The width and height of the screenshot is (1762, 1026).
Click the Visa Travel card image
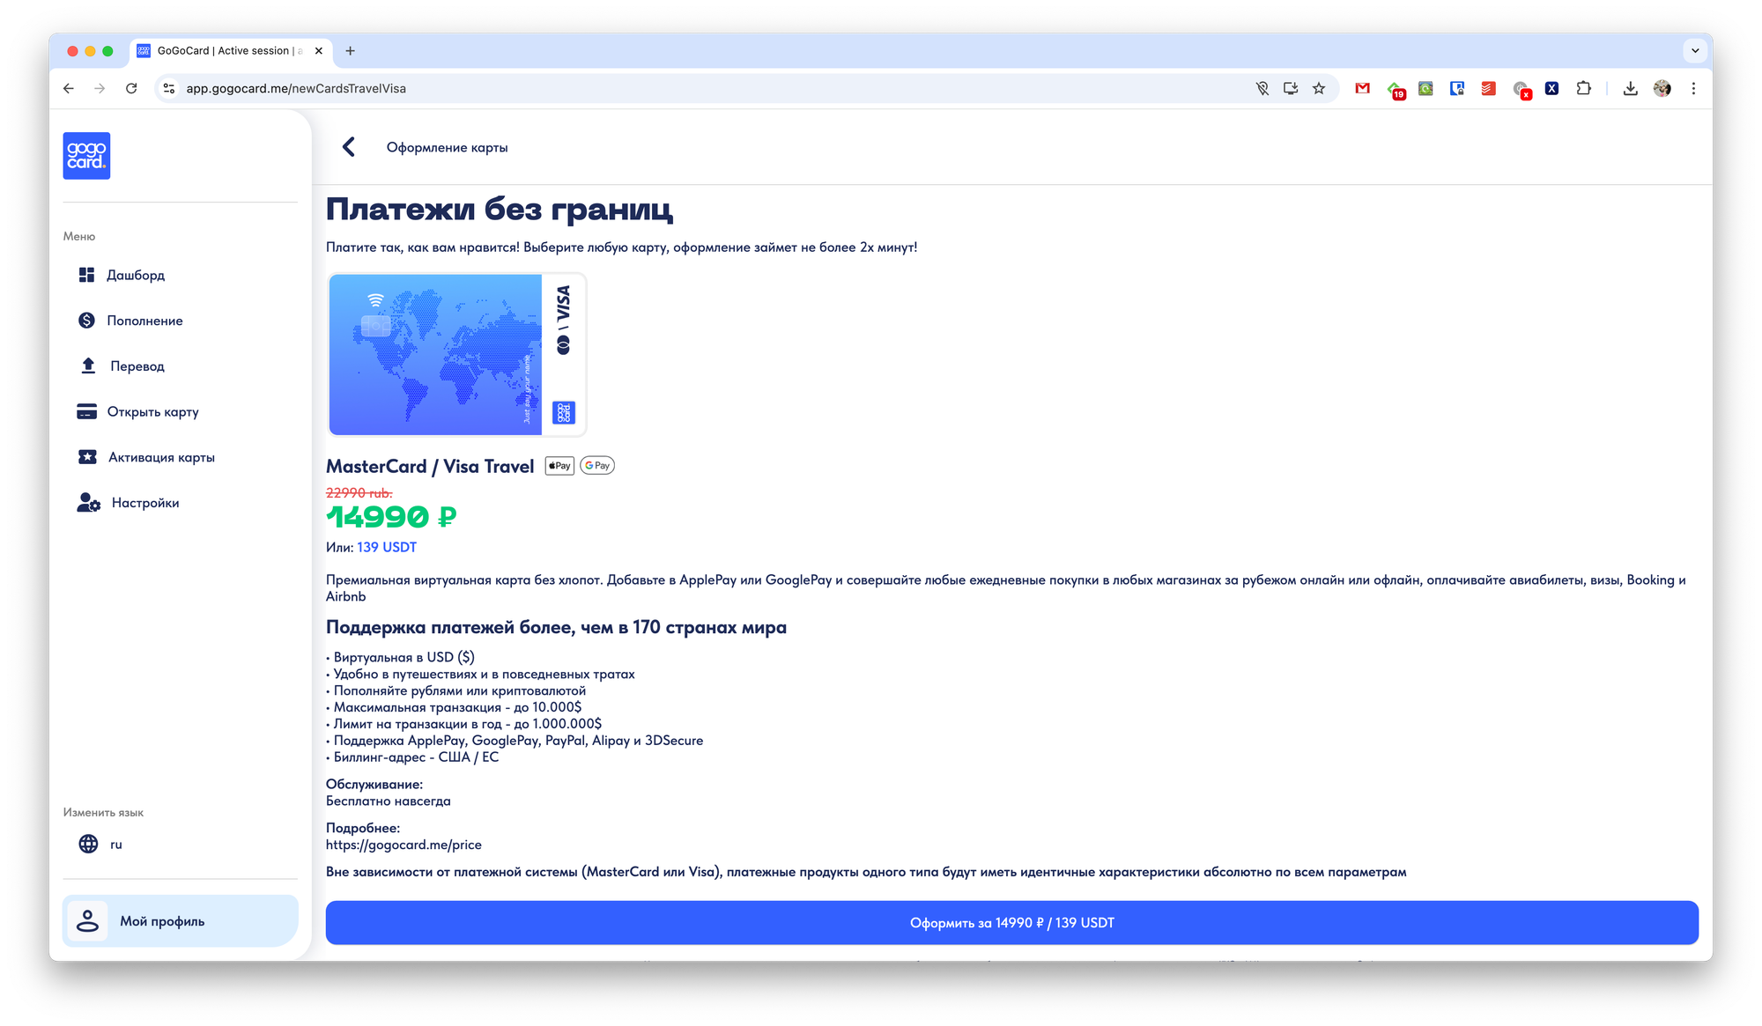coord(456,354)
